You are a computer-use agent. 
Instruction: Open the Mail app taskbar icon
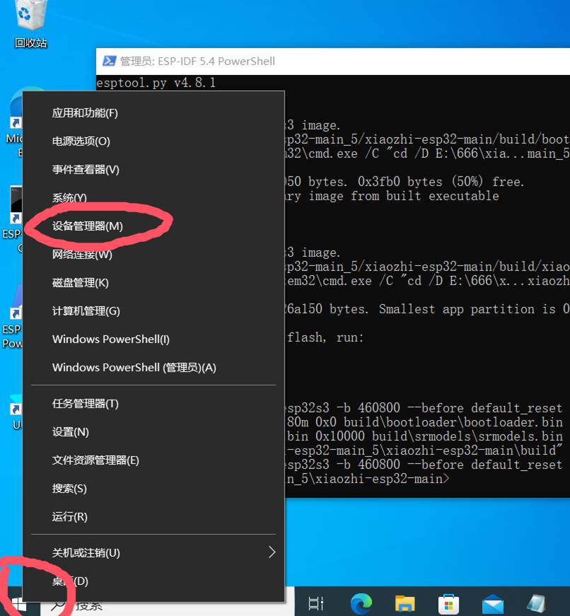pyautogui.click(x=493, y=603)
